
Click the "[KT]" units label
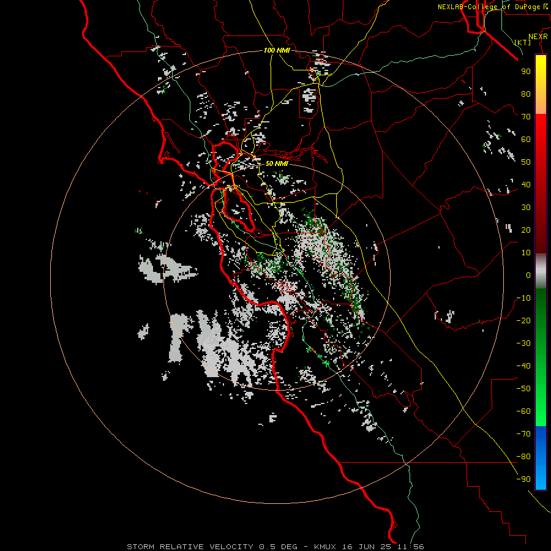pyautogui.click(x=523, y=42)
